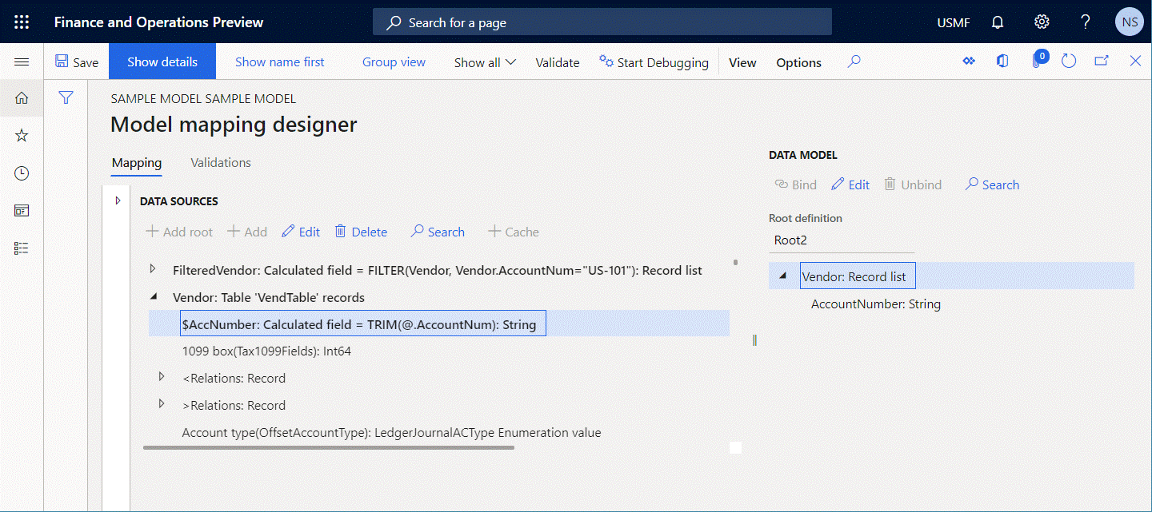Expand the FilteredVendor calculated field node
1152x512 pixels.
coord(153,269)
